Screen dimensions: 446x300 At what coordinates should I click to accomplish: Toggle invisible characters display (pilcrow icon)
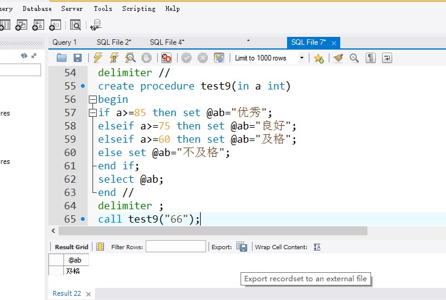pyautogui.click(x=370, y=58)
